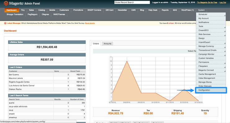The image size is (230, 123).
Task: Open the Promotions menu
Action: 78,10
